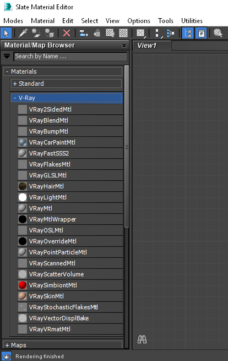
Task: Open the Material menu
Action: pyautogui.click(x=43, y=21)
